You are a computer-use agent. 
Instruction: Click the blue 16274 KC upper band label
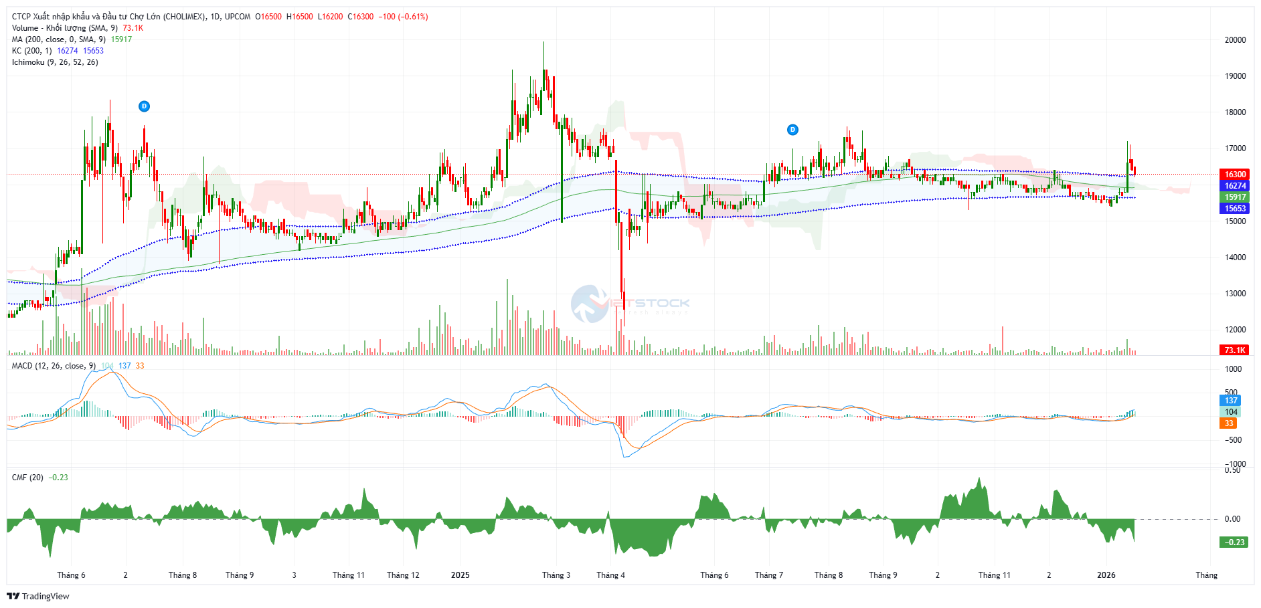(x=1234, y=186)
